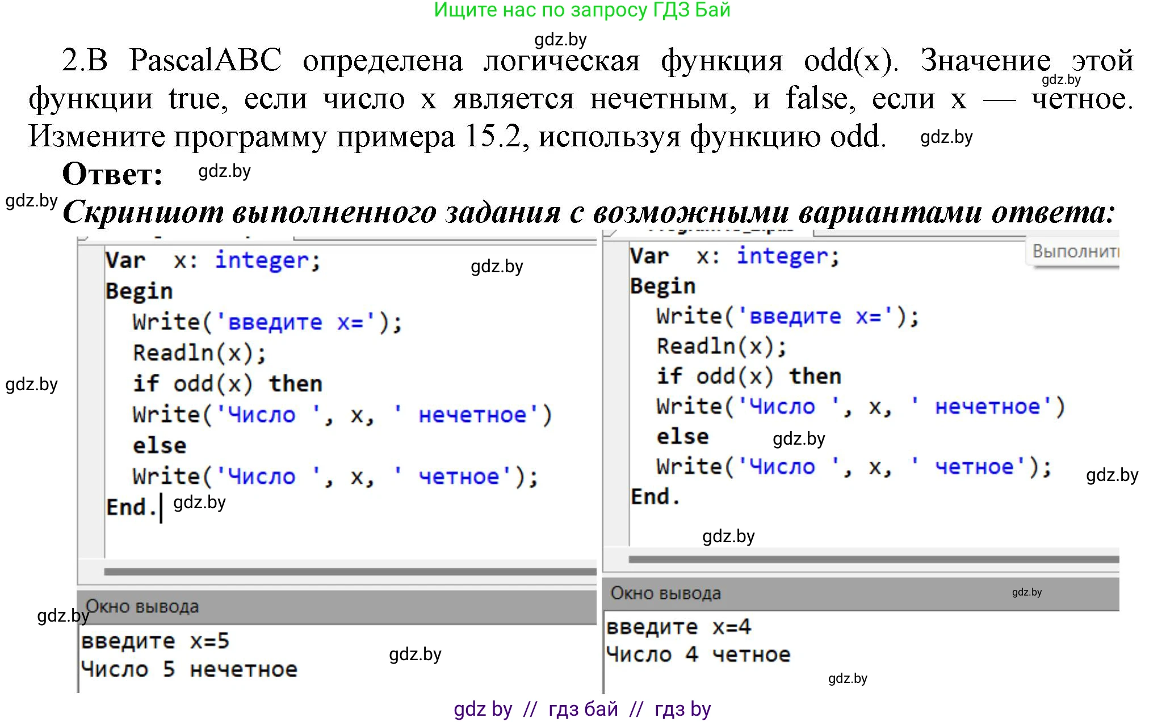1166x722 pixels.
Task: Click 'Число 4 четное' in right output window
Action: tap(698, 655)
